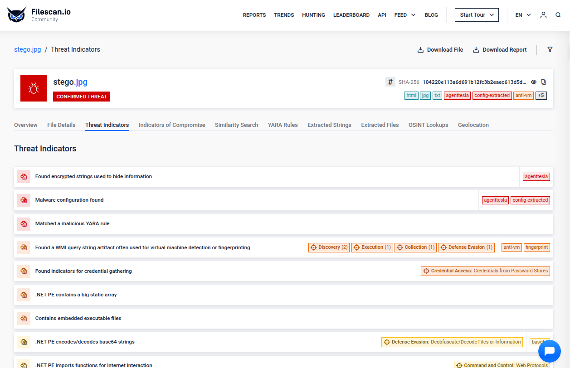Select the Discovery (2) technique tag

pos(329,247)
